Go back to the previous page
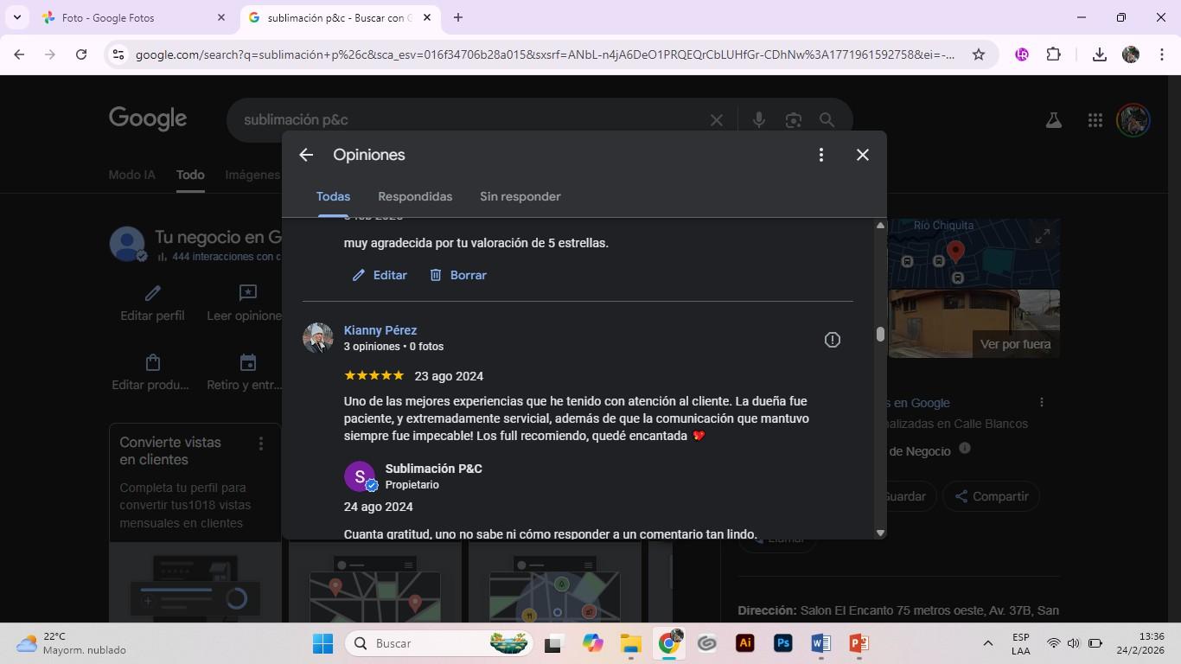 point(19,54)
